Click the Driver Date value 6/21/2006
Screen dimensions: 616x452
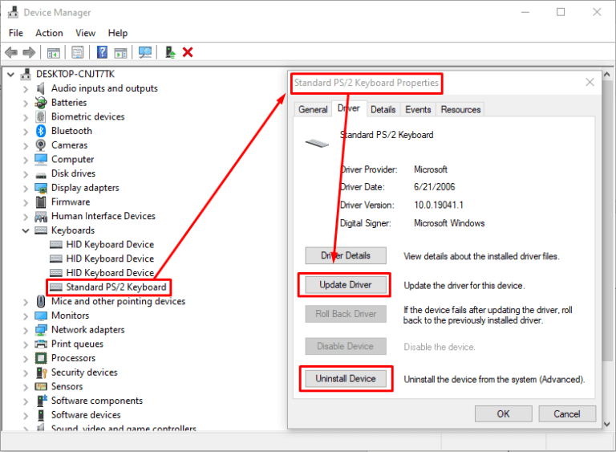pos(434,187)
